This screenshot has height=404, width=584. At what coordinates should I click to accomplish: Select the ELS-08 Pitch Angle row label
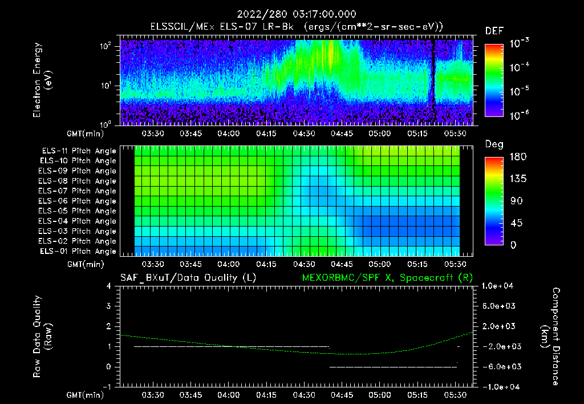[x=77, y=181]
